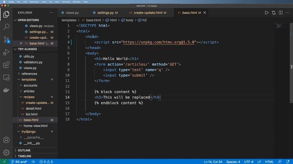
Task: Open problems errors and warnings indicator
Action: click(x=46, y=162)
